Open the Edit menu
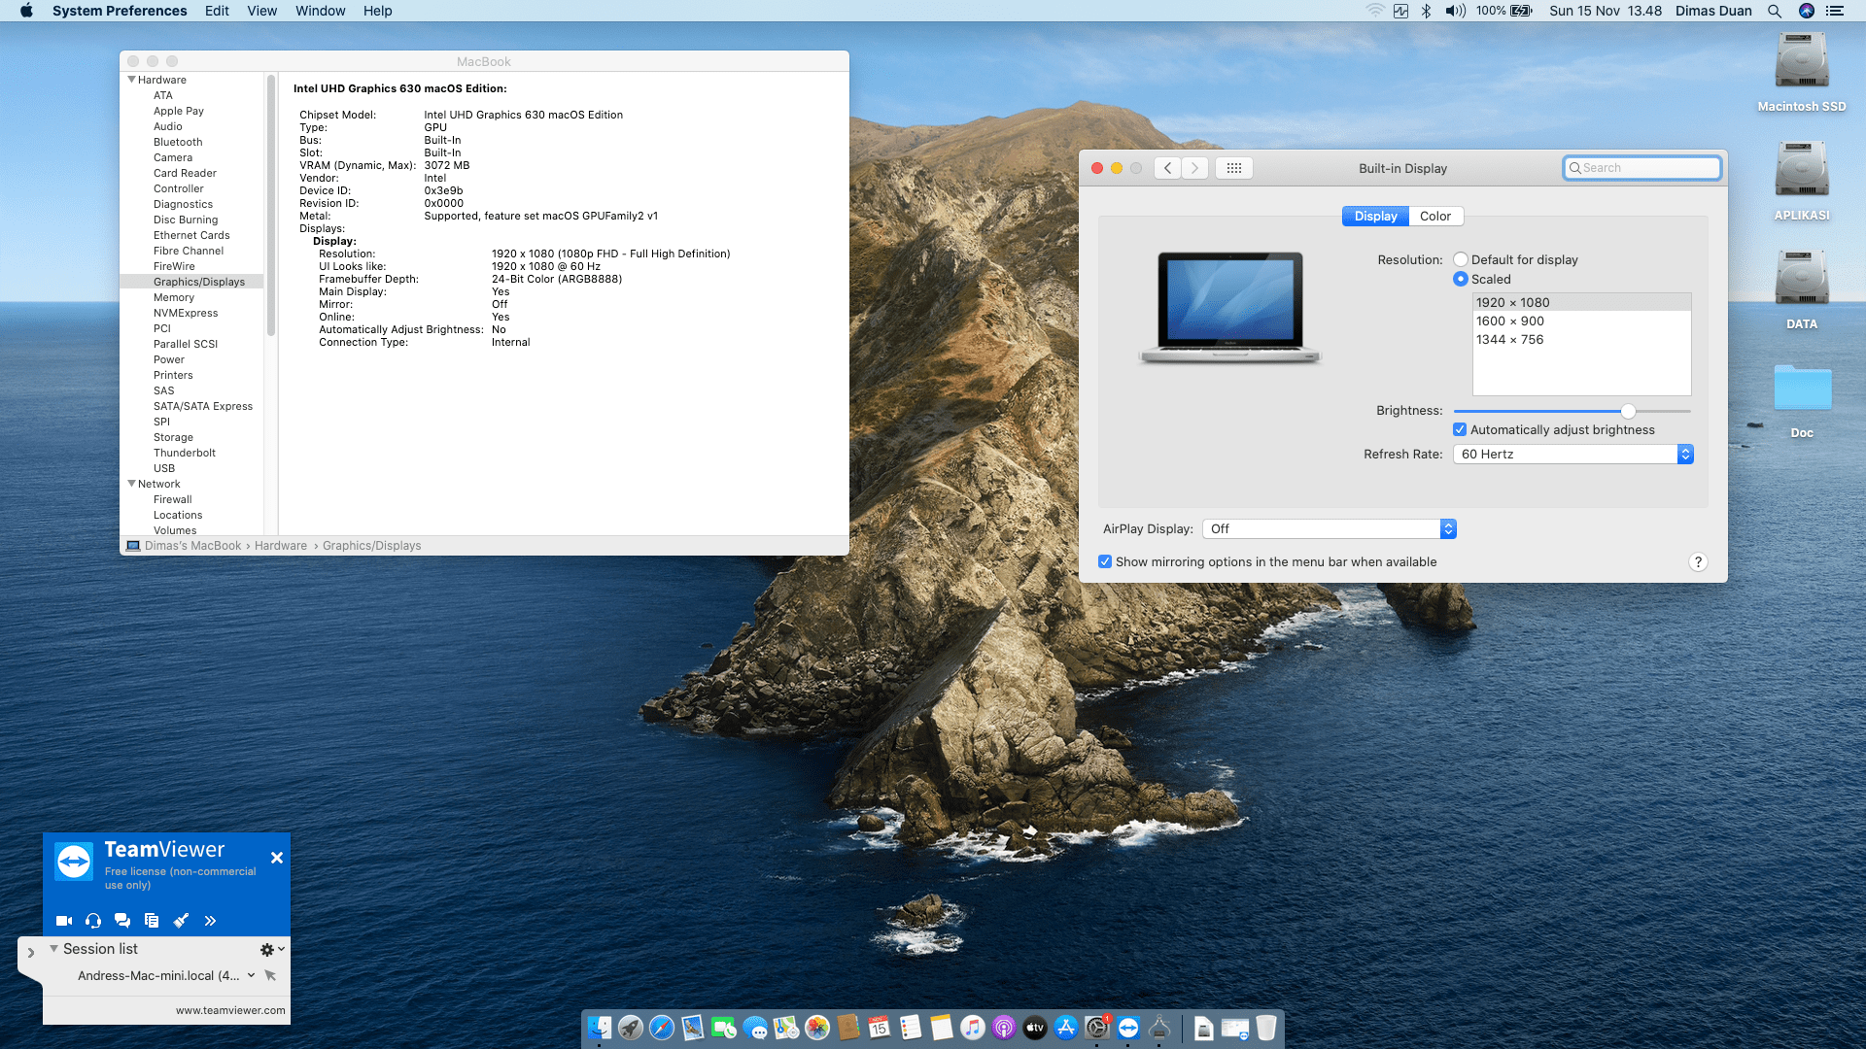 pos(217,11)
